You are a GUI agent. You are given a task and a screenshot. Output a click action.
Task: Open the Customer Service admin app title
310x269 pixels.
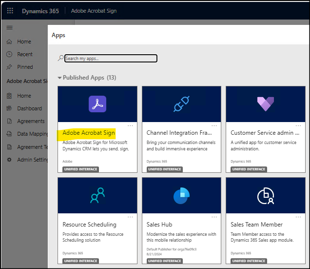click(x=265, y=132)
